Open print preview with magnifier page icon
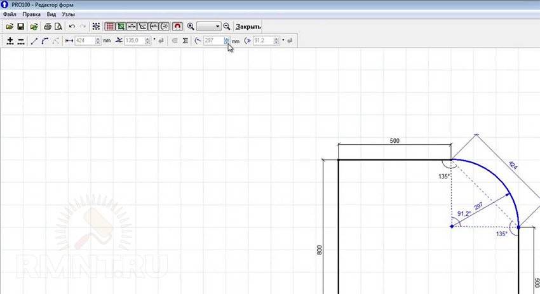Screen dimensions: 540x294 [58, 27]
